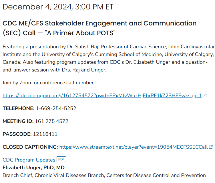Open the cdc.zoomgov.com meeting link
The width and height of the screenshot is (215, 183).
102,96
